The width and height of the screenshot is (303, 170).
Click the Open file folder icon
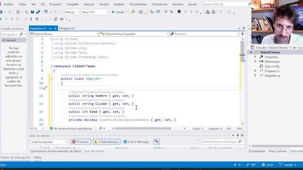[27, 12]
